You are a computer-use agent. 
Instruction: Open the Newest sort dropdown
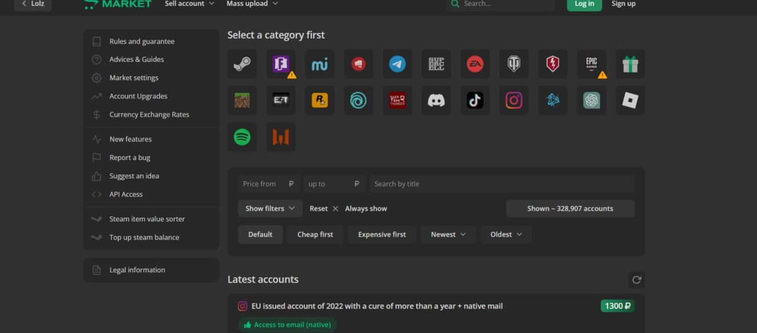tap(448, 235)
